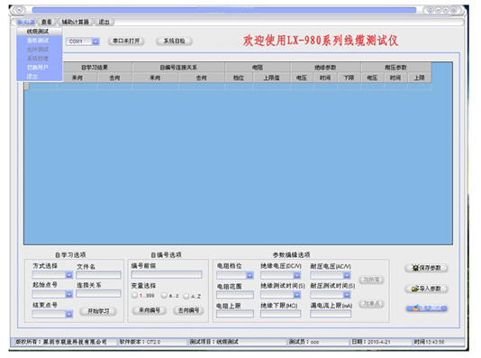481x358 pixels.
Task: Click the 耐压参数 column group header
Action: pos(396,68)
